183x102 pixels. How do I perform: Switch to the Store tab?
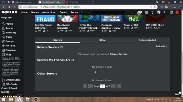(x=102, y=40)
